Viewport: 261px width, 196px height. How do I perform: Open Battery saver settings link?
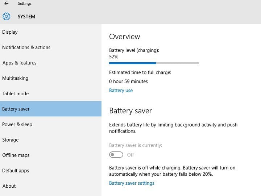click(132, 183)
